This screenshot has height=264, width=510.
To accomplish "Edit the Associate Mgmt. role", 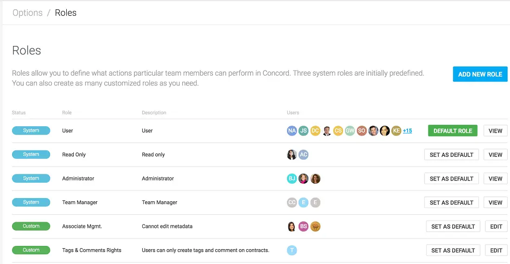I will pyautogui.click(x=497, y=226).
